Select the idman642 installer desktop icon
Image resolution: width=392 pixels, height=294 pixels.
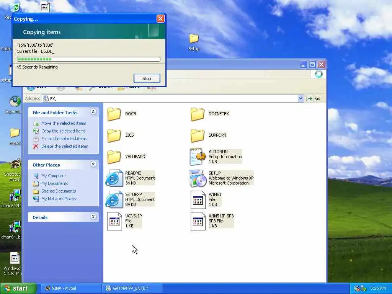pyautogui.click(x=15, y=196)
